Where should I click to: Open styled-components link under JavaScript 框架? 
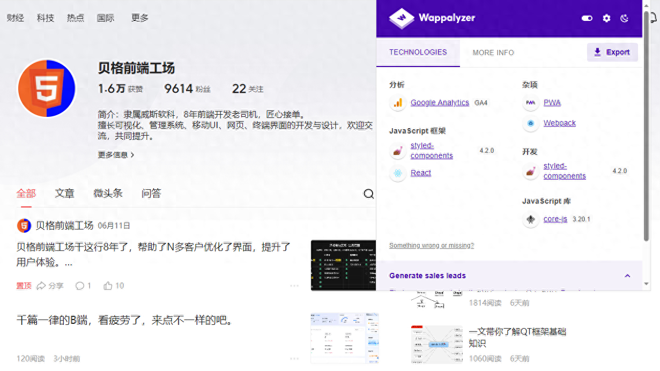[432, 151]
